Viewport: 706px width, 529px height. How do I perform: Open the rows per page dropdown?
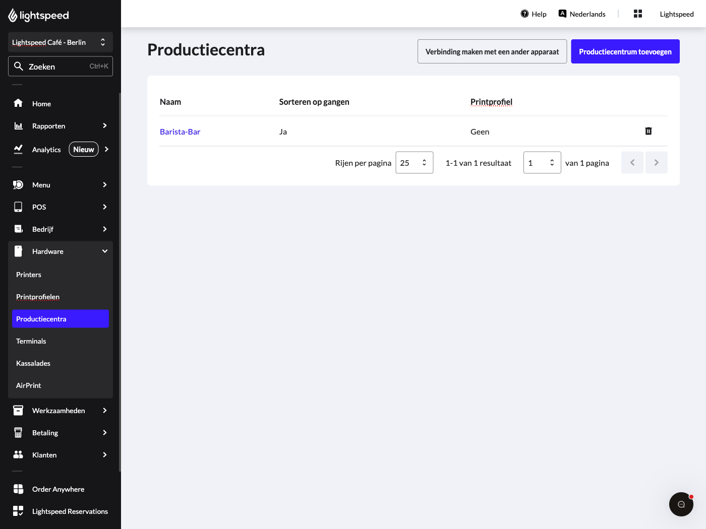pyautogui.click(x=415, y=163)
